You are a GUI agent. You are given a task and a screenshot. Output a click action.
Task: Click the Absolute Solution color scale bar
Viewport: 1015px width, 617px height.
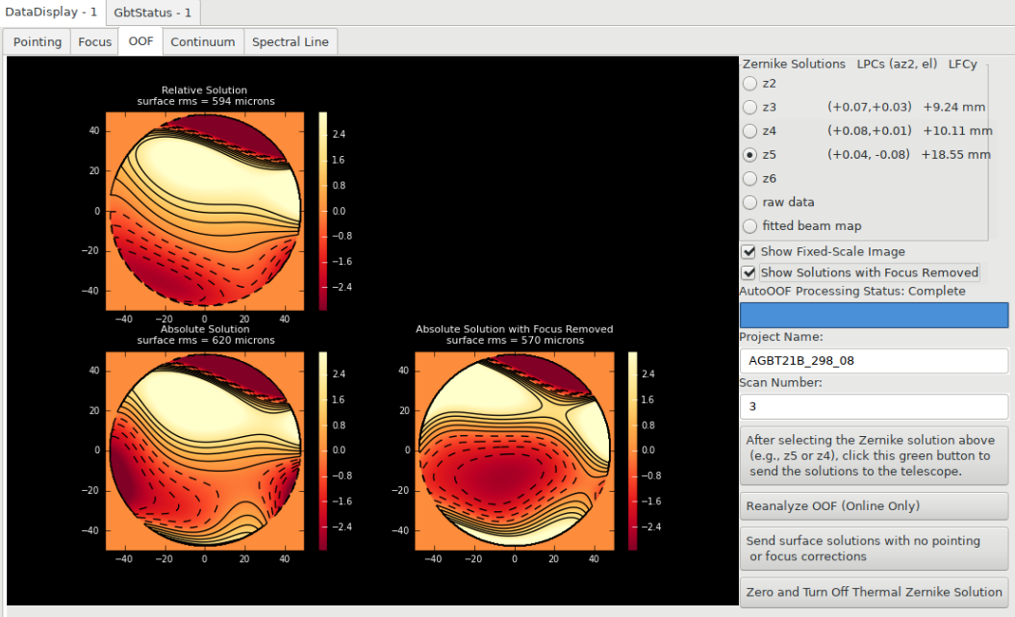point(323,451)
